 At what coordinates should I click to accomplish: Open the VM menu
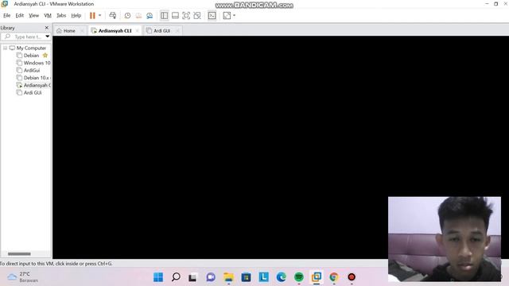[48, 15]
